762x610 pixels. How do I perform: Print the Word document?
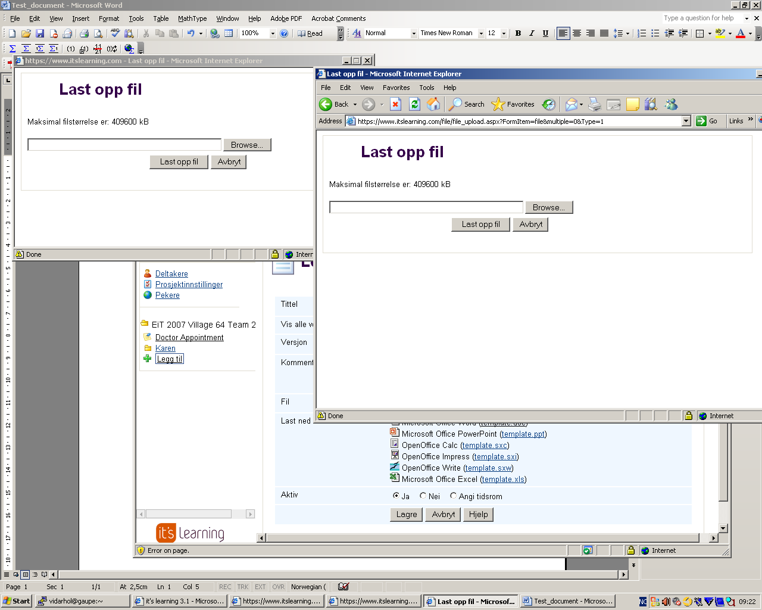click(84, 33)
